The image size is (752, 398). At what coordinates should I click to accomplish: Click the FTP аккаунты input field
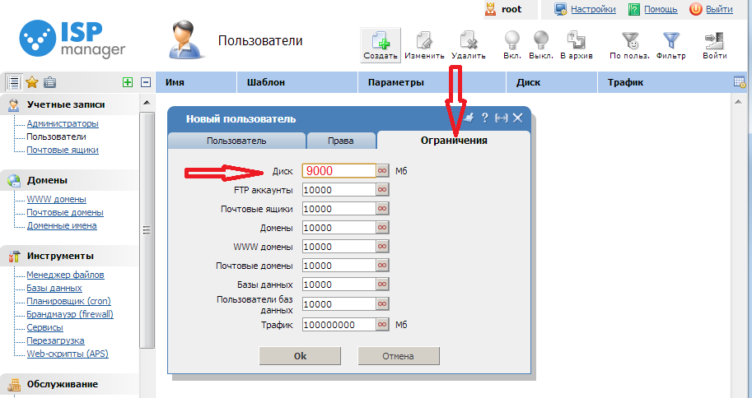point(339,190)
